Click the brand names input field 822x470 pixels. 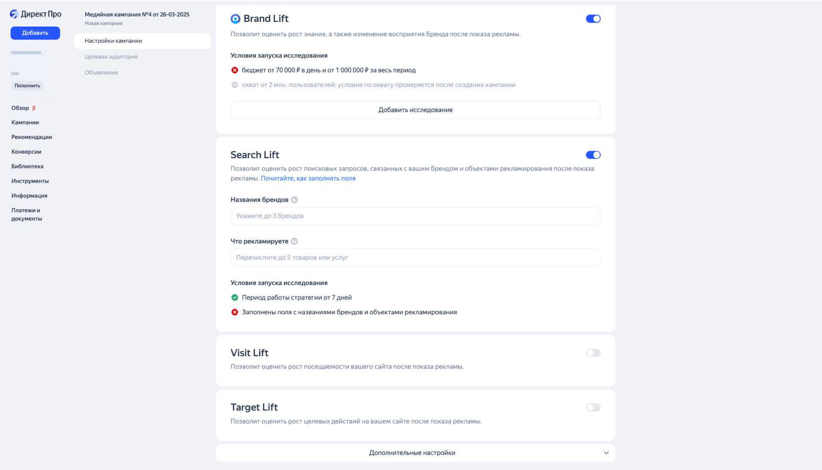tap(415, 216)
